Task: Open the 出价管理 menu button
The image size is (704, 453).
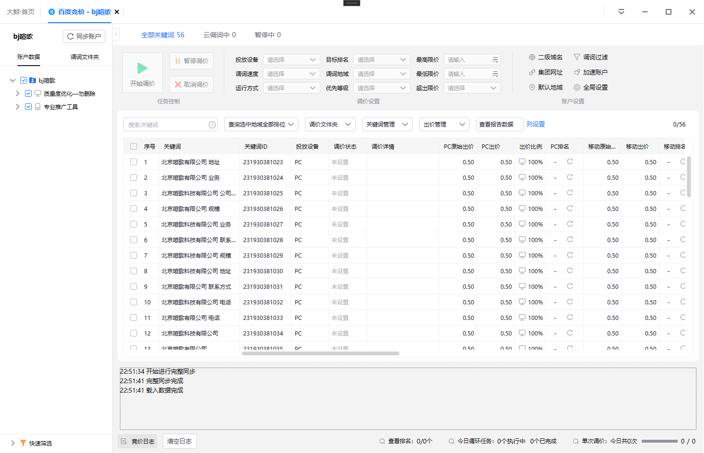Action: click(x=444, y=124)
